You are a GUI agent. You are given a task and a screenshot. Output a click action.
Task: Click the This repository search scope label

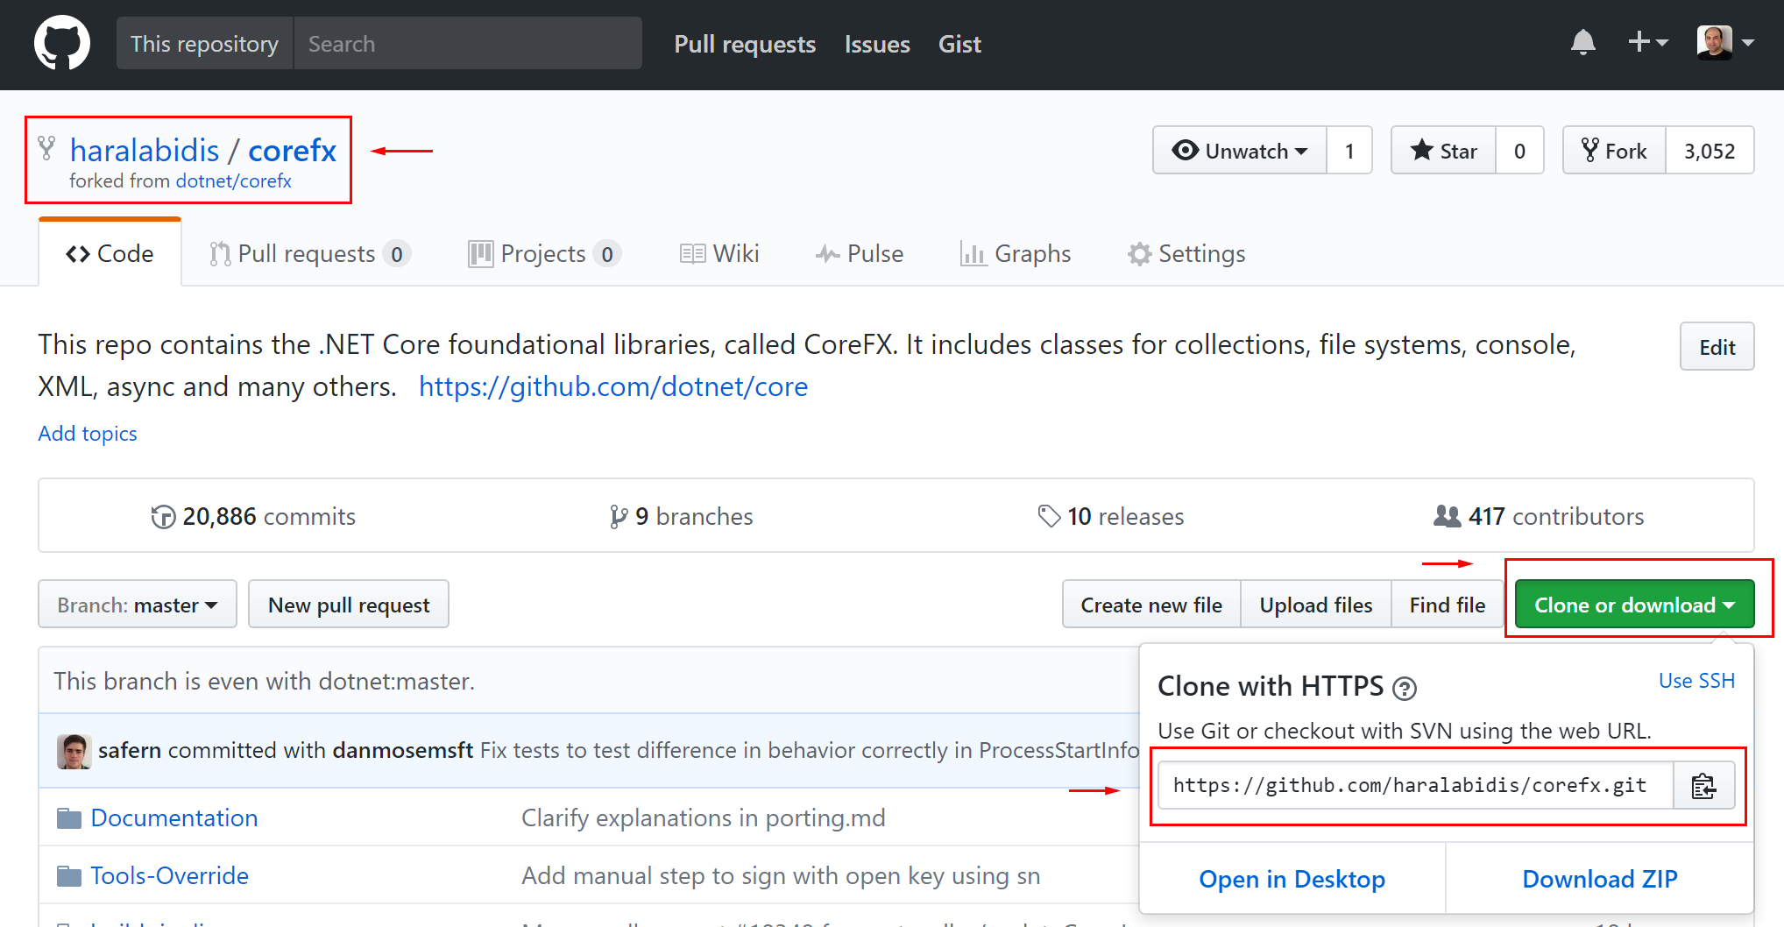point(204,43)
